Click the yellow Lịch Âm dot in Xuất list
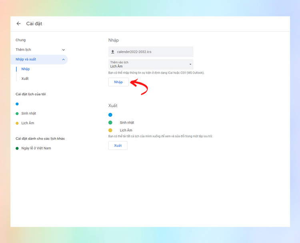The width and height of the screenshot is (300, 243). coord(110,130)
